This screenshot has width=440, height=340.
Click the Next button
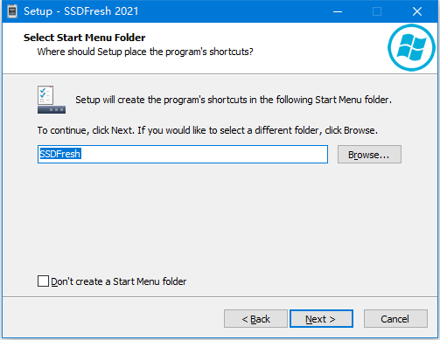(x=321, y=319)
